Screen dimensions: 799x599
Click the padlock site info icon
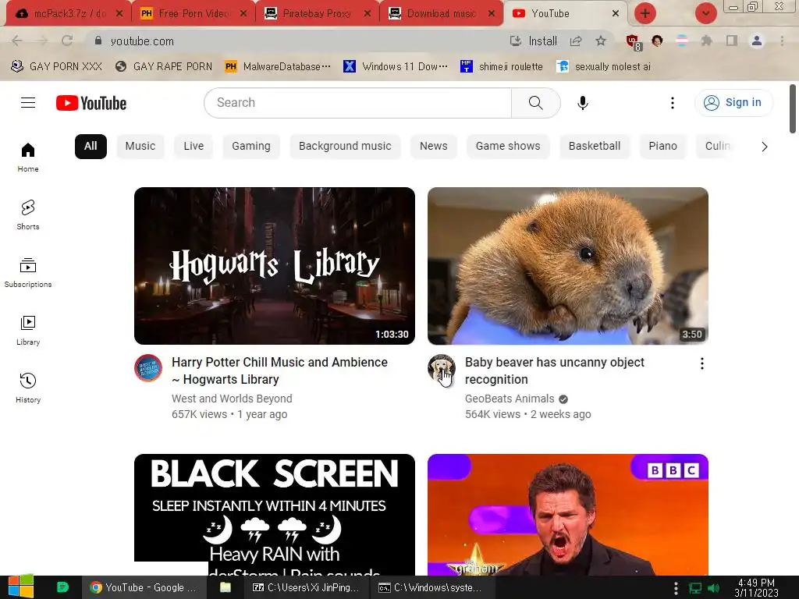click(x=98, y=41)
